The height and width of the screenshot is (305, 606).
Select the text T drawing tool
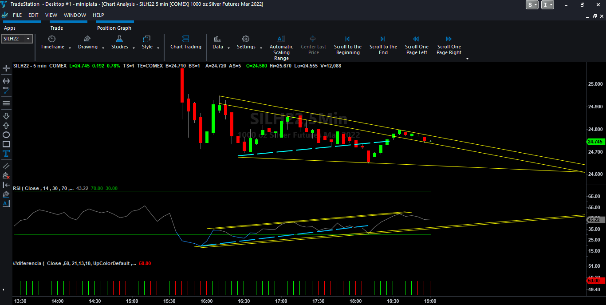[6, 154]
